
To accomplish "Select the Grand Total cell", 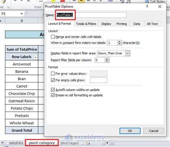I will pos(22,131).
